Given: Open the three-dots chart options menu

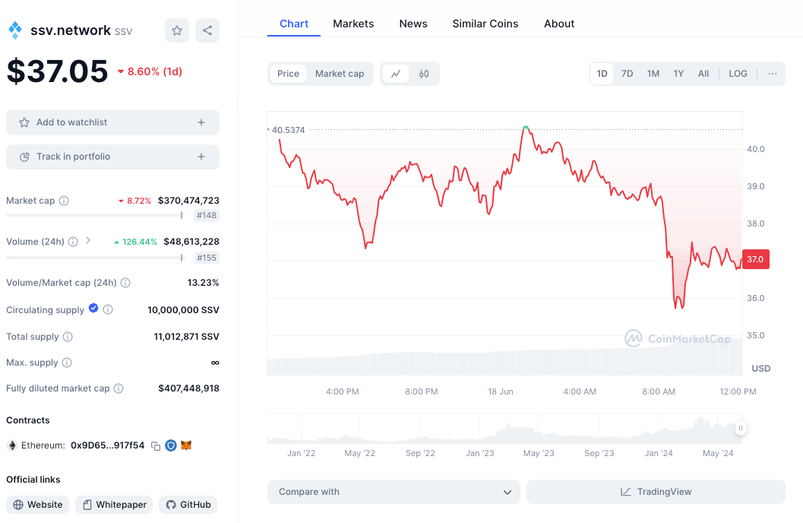Looking at the screenshot, I should (773, 74).
